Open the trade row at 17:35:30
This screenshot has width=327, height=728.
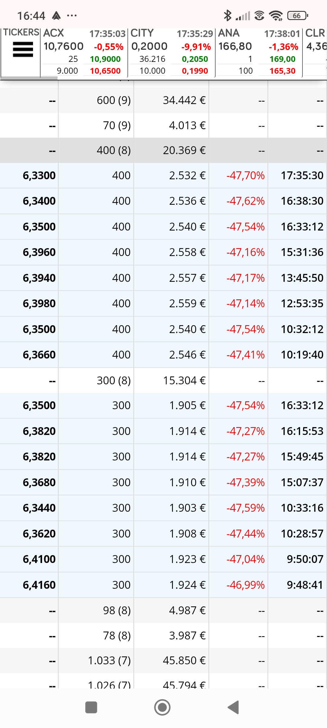click(x=163, y=176)
